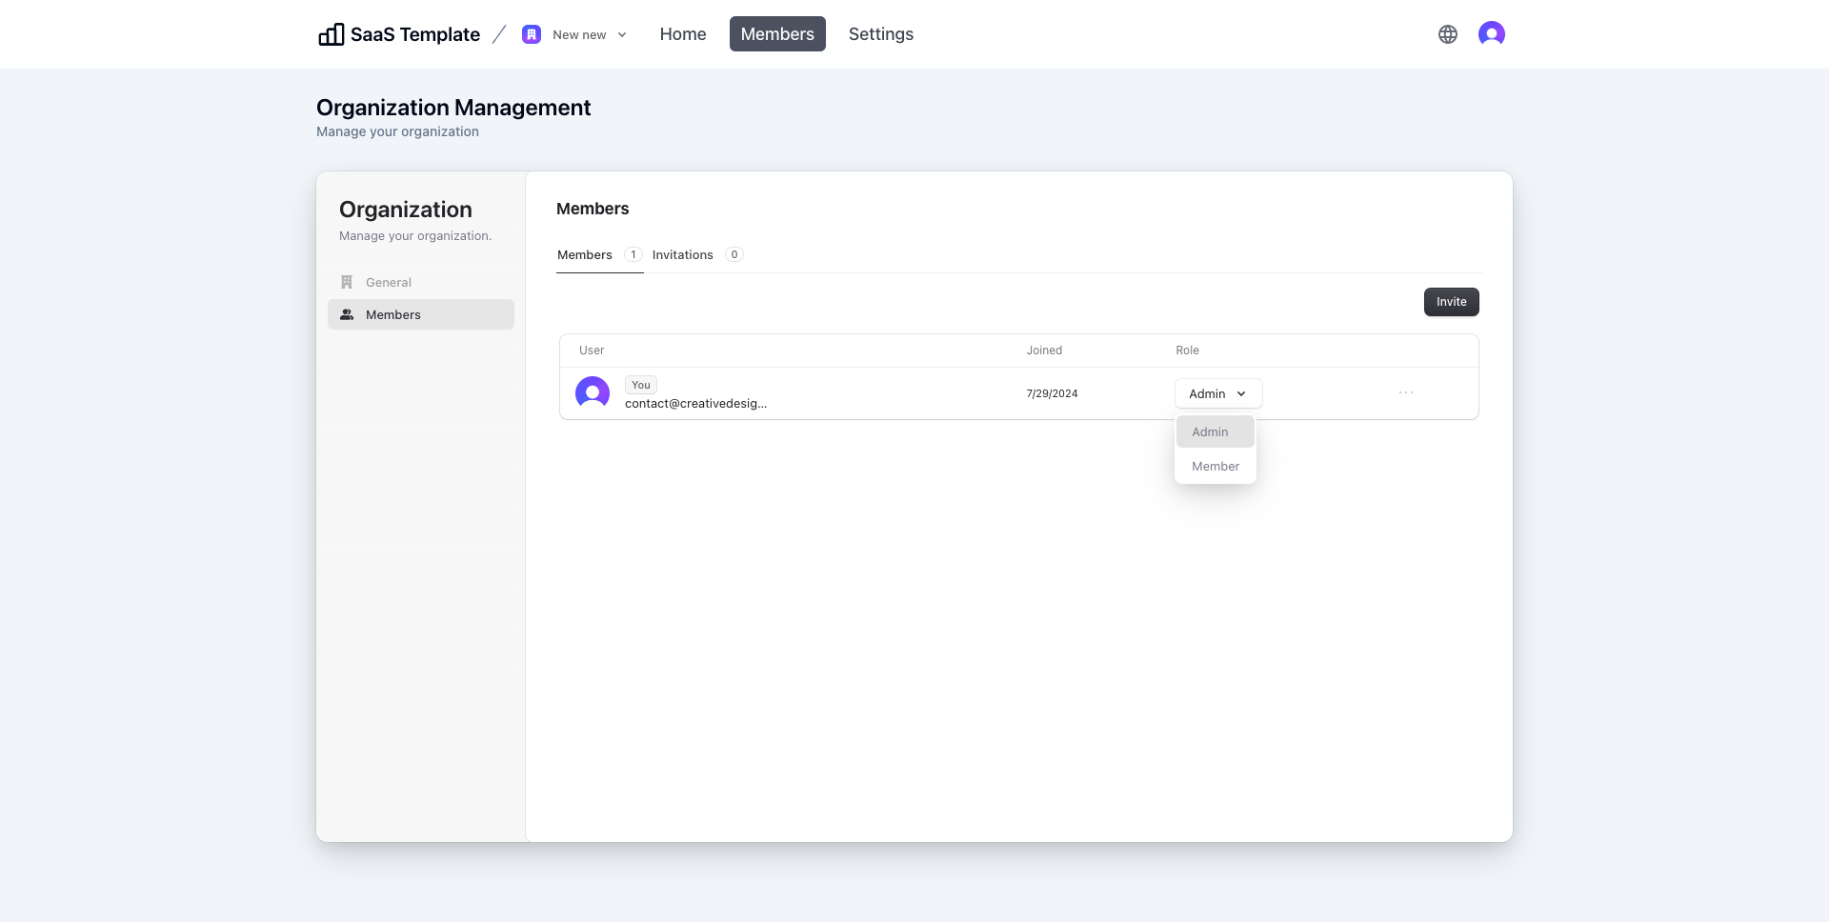
Task: Click the Members count badge showing 1
Action: pos(633,254)
